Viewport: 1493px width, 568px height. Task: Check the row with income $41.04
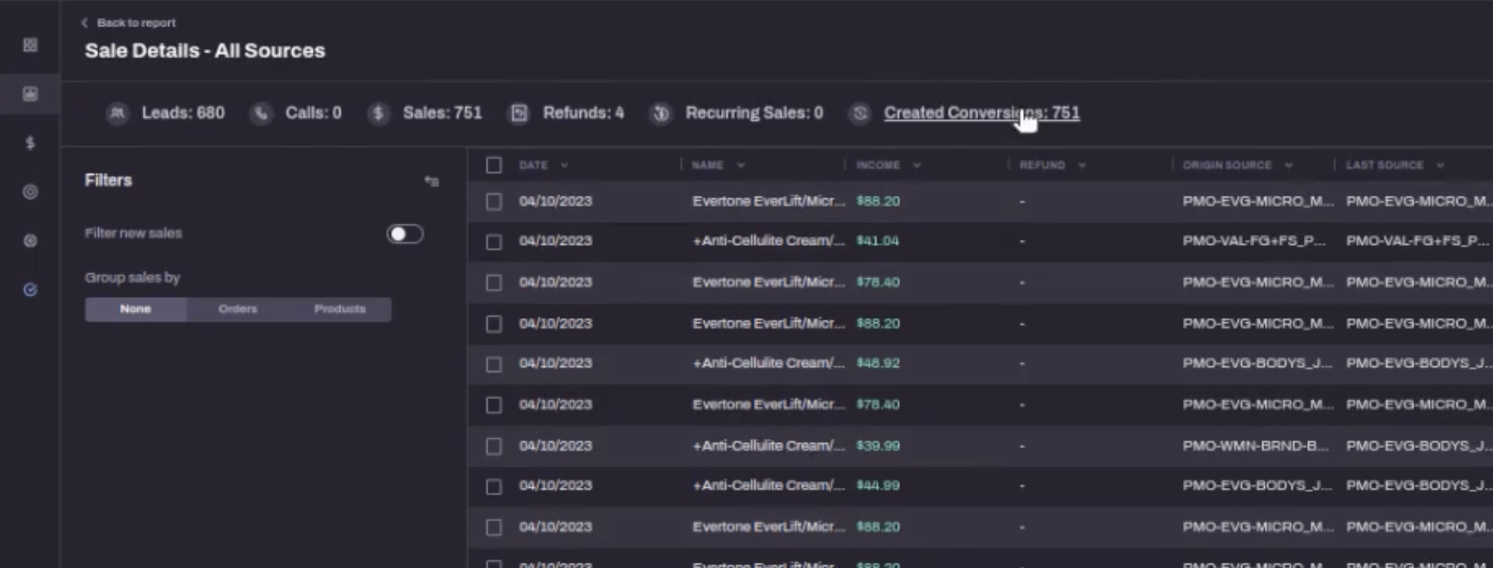coord(494,242)
